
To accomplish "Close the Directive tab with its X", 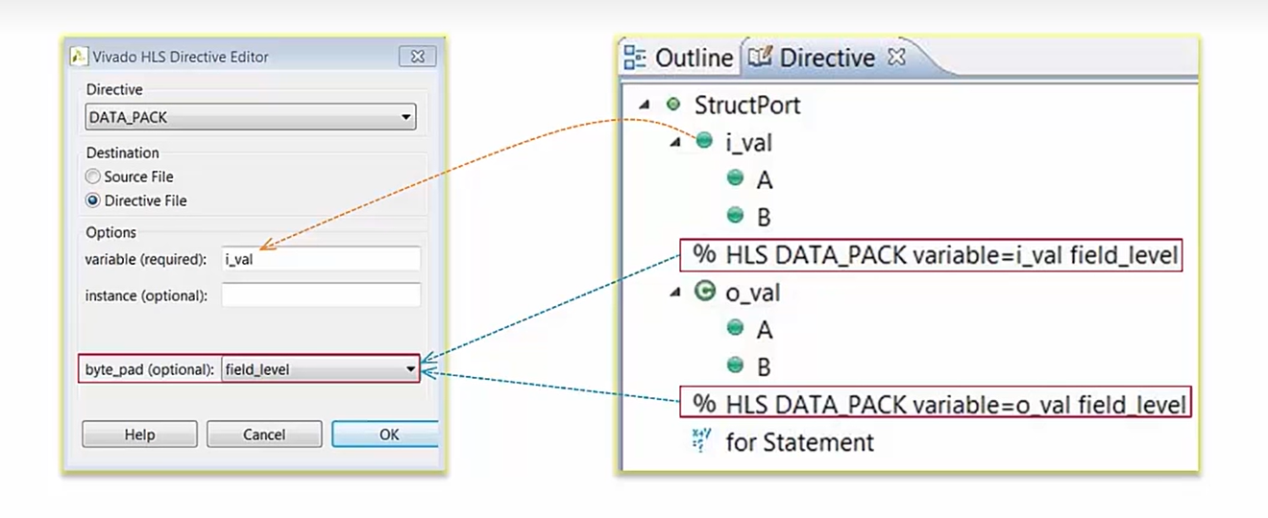I will (x=896, y=57).
